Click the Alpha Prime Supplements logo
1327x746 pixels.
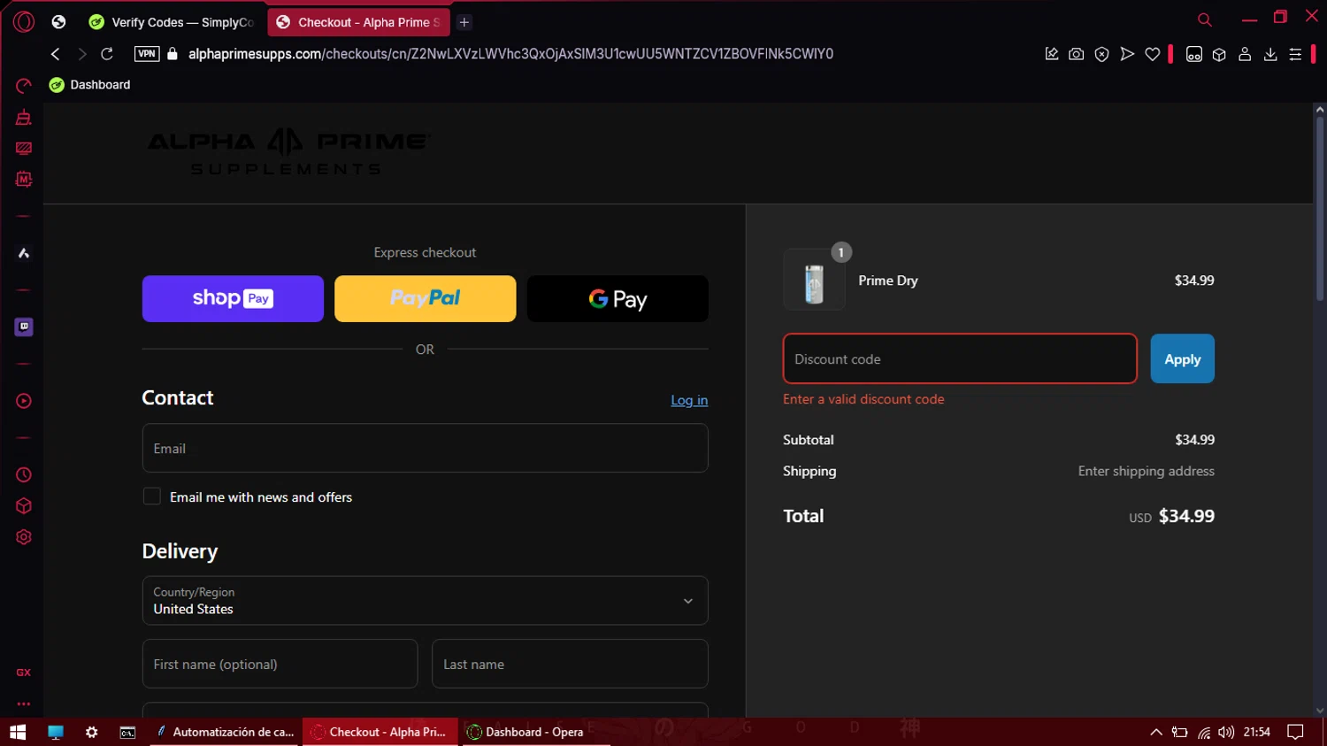(288, 152)
